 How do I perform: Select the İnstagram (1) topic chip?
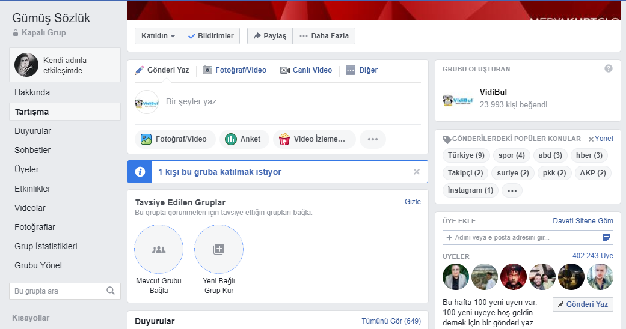click(x=470, y=190)
